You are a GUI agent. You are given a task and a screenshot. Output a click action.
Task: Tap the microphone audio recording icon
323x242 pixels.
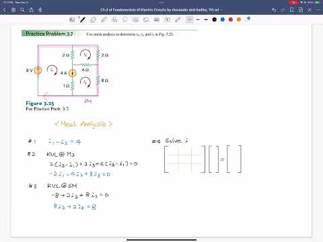(x=40, y=10)
